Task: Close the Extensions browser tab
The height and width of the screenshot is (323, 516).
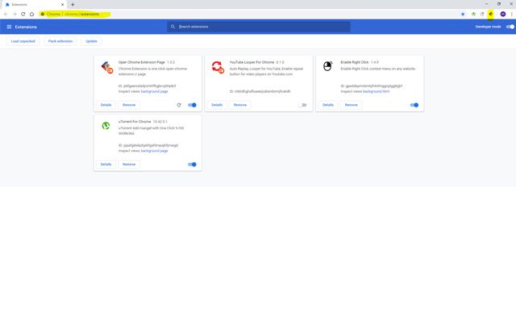Action: click(62, 5)
